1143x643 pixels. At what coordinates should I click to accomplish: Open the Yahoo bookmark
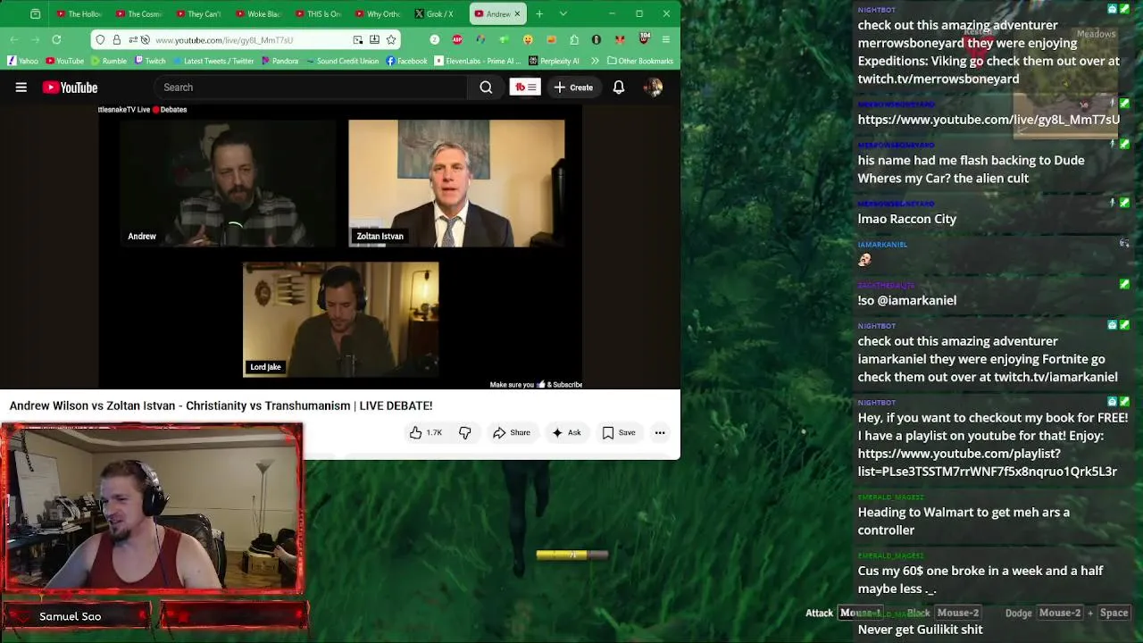point(23,61)
